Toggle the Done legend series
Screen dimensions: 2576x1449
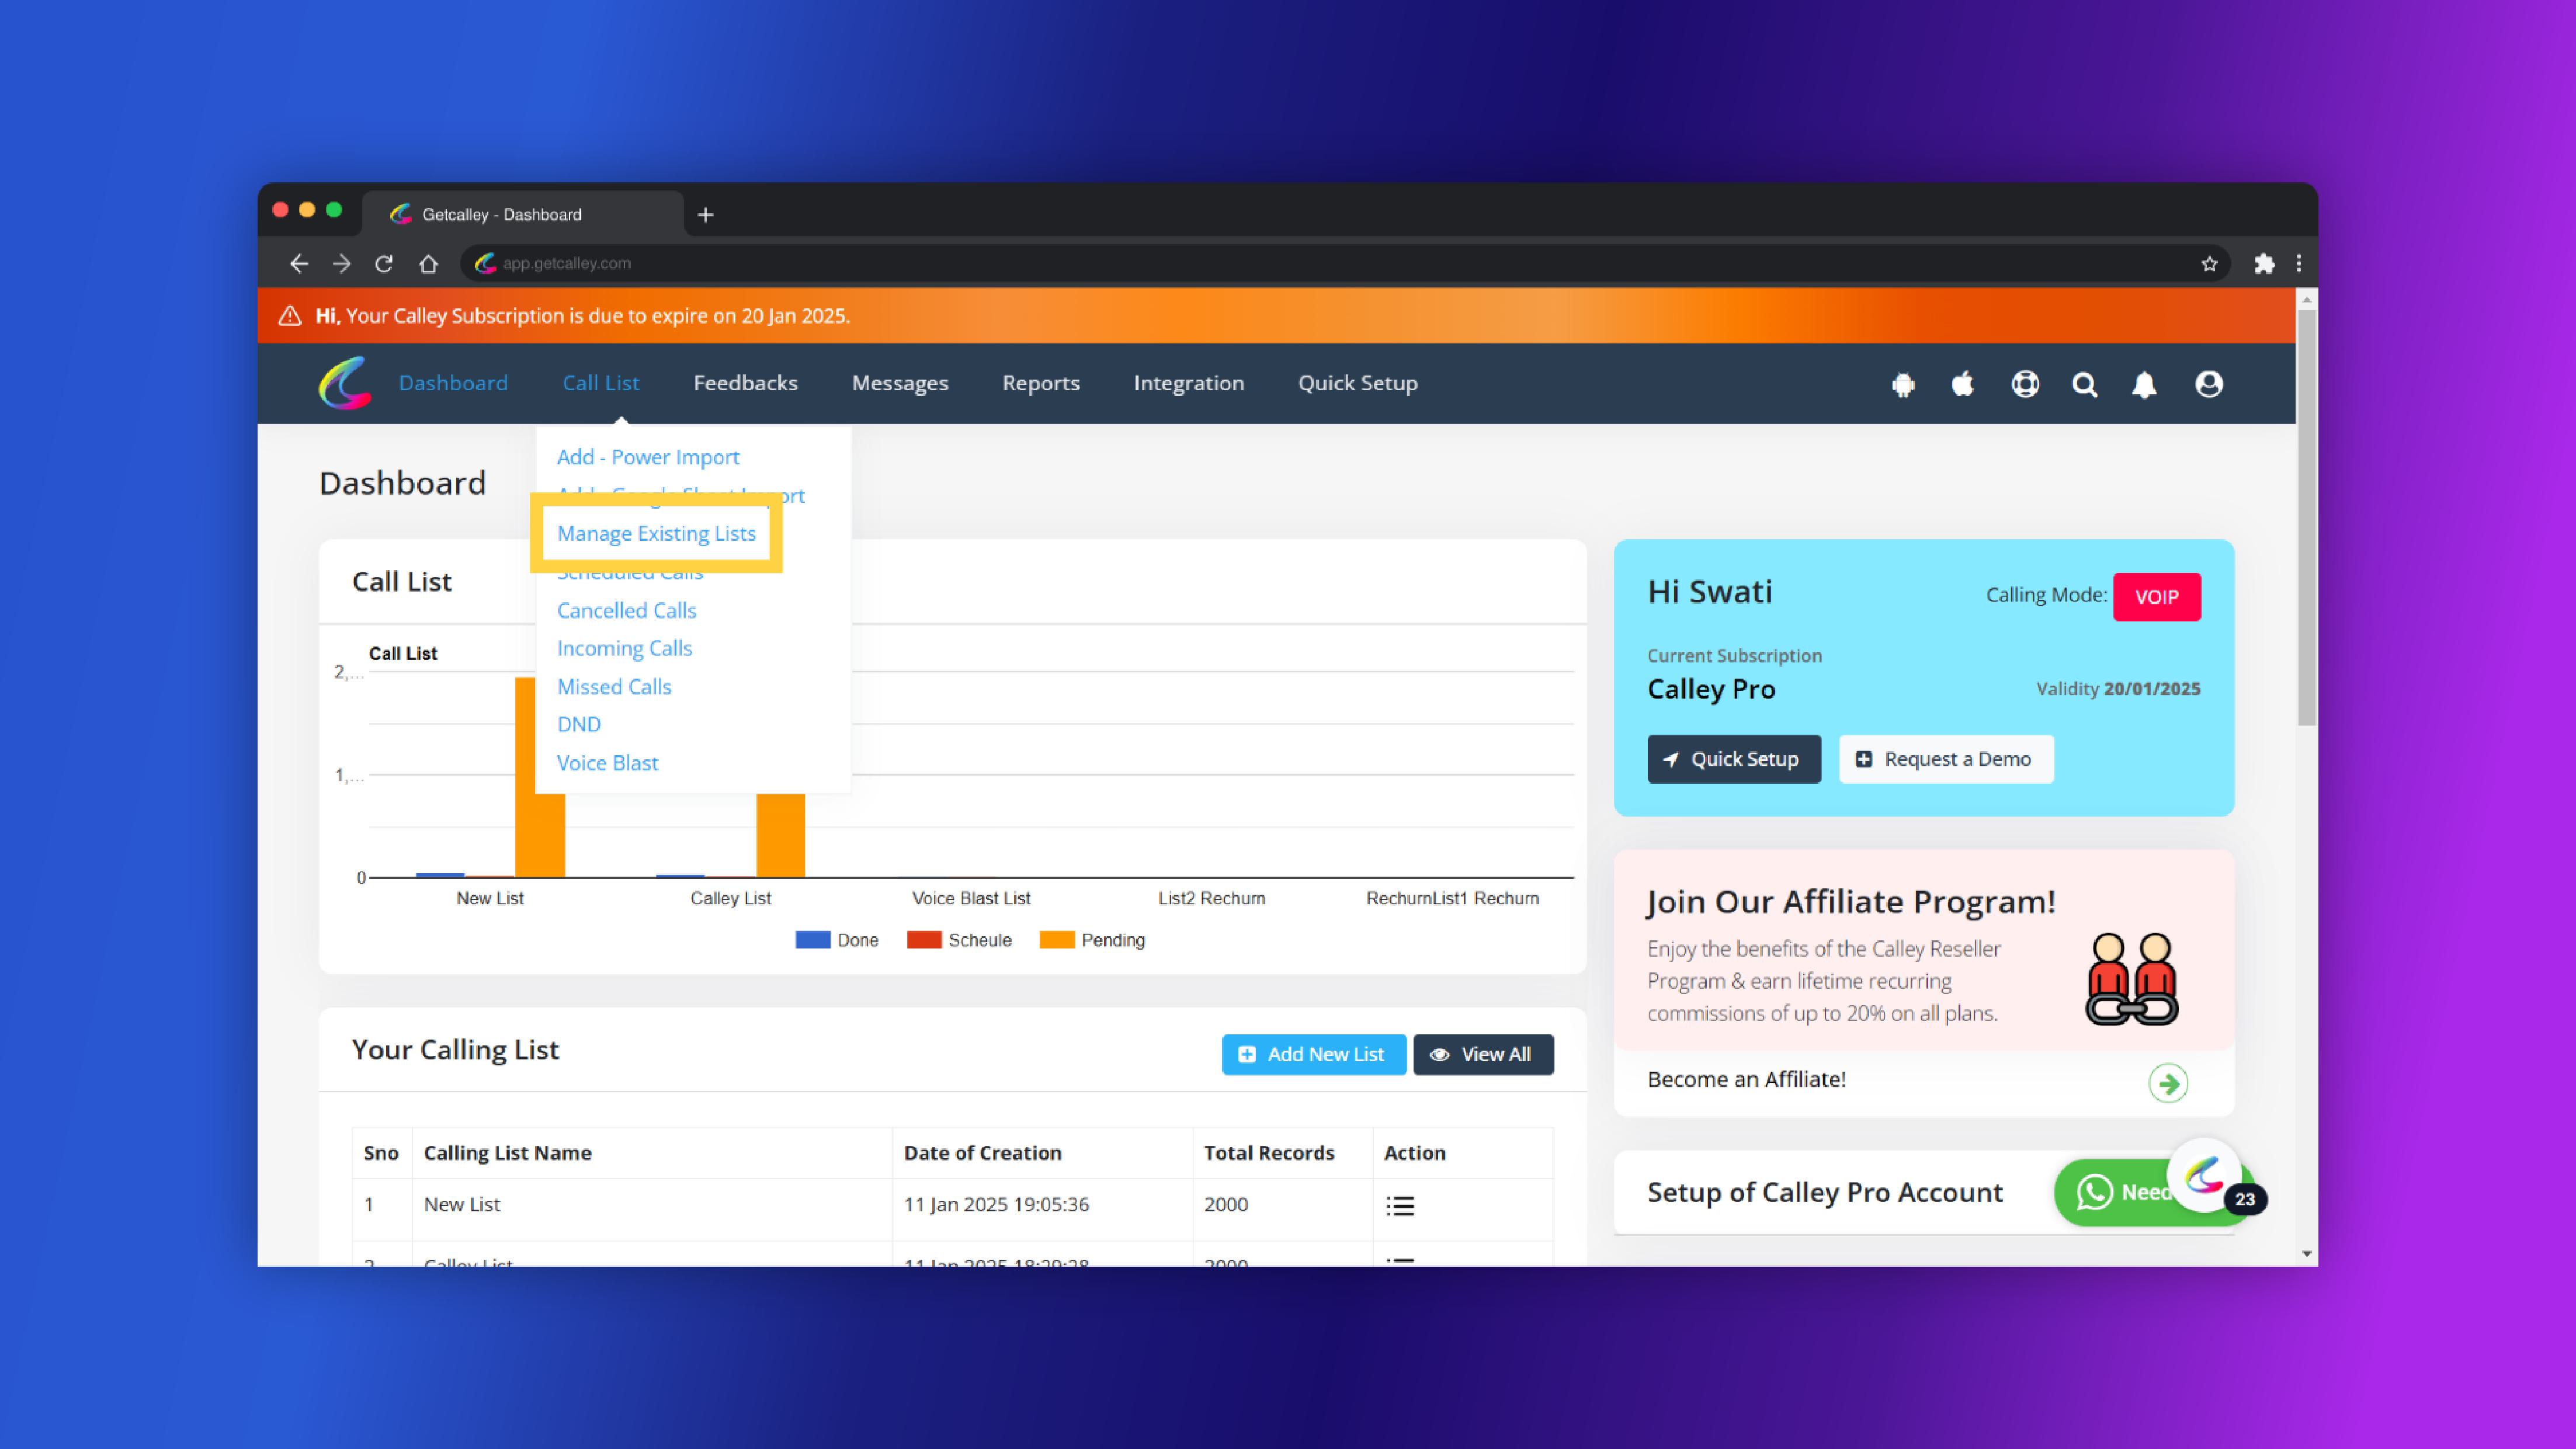(x=837, y=940)
